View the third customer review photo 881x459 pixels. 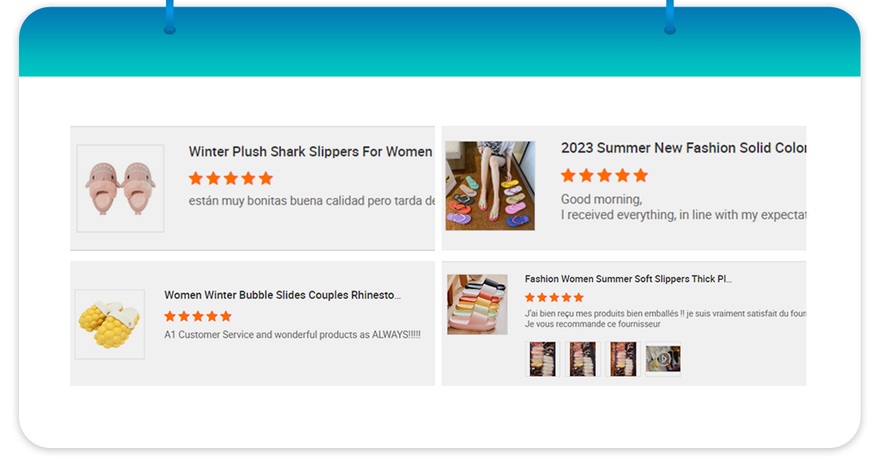pyautogui.click(x=623, y=359)
